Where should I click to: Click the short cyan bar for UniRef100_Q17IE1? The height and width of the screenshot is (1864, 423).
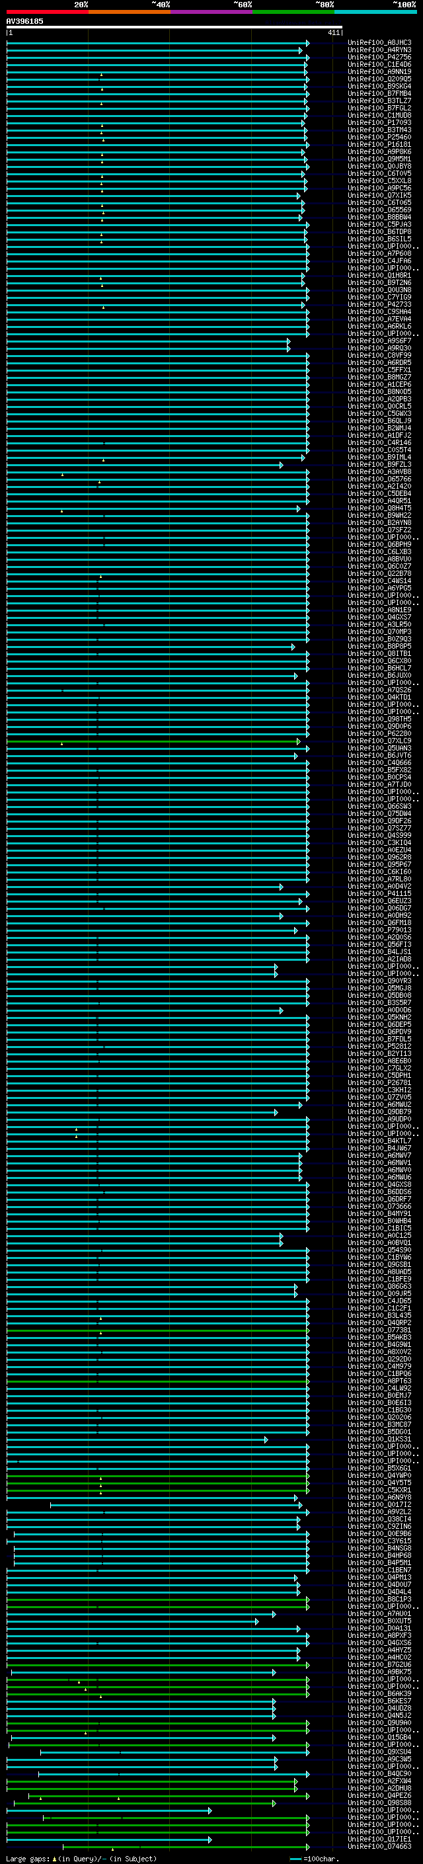coord(109,1840)
